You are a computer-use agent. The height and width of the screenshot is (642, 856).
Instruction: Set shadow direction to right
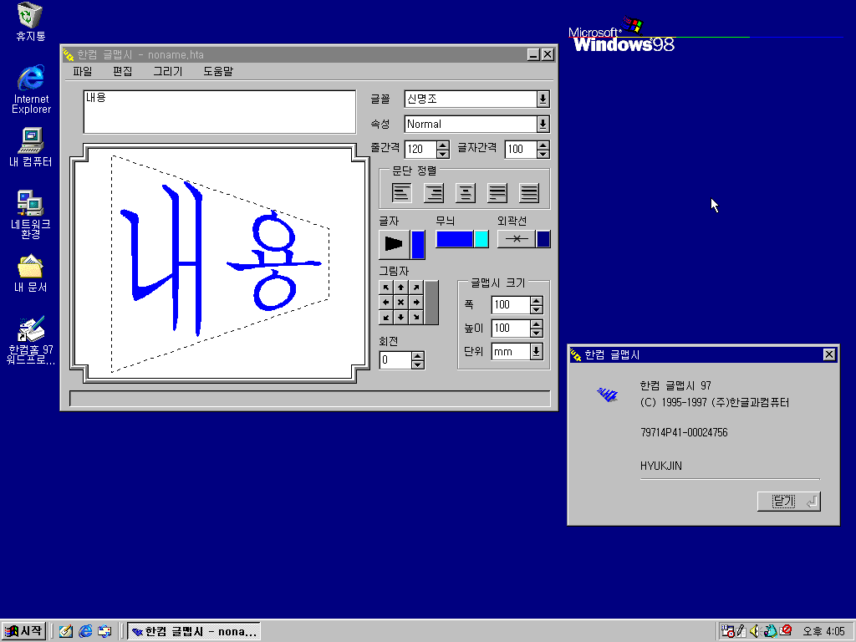[x=416, y=302]
